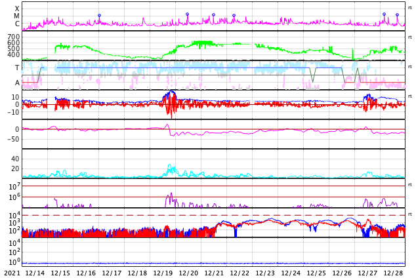
Task: Click the '700' axis tick label
Action: [14, 37]
